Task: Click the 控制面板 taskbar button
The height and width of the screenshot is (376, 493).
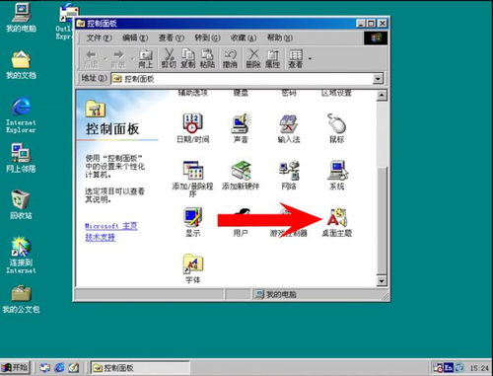Action: 140,367
